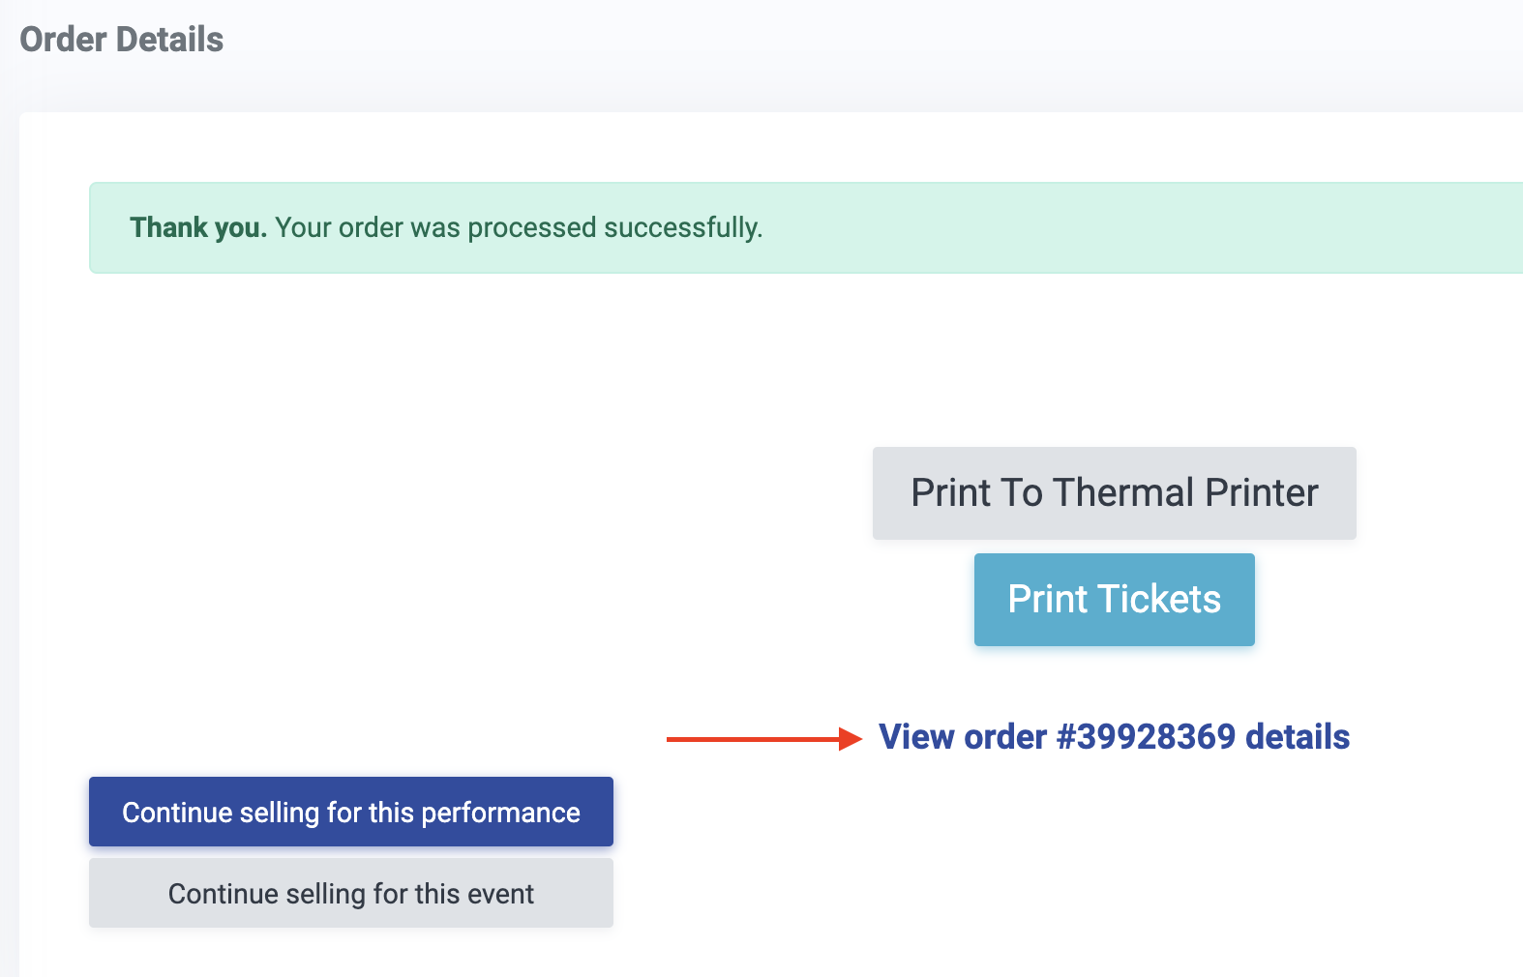The image size is (1523, 977).
Task: Sell more tickets for this performance
Action: pyautogui.click(x=350, y=813)
